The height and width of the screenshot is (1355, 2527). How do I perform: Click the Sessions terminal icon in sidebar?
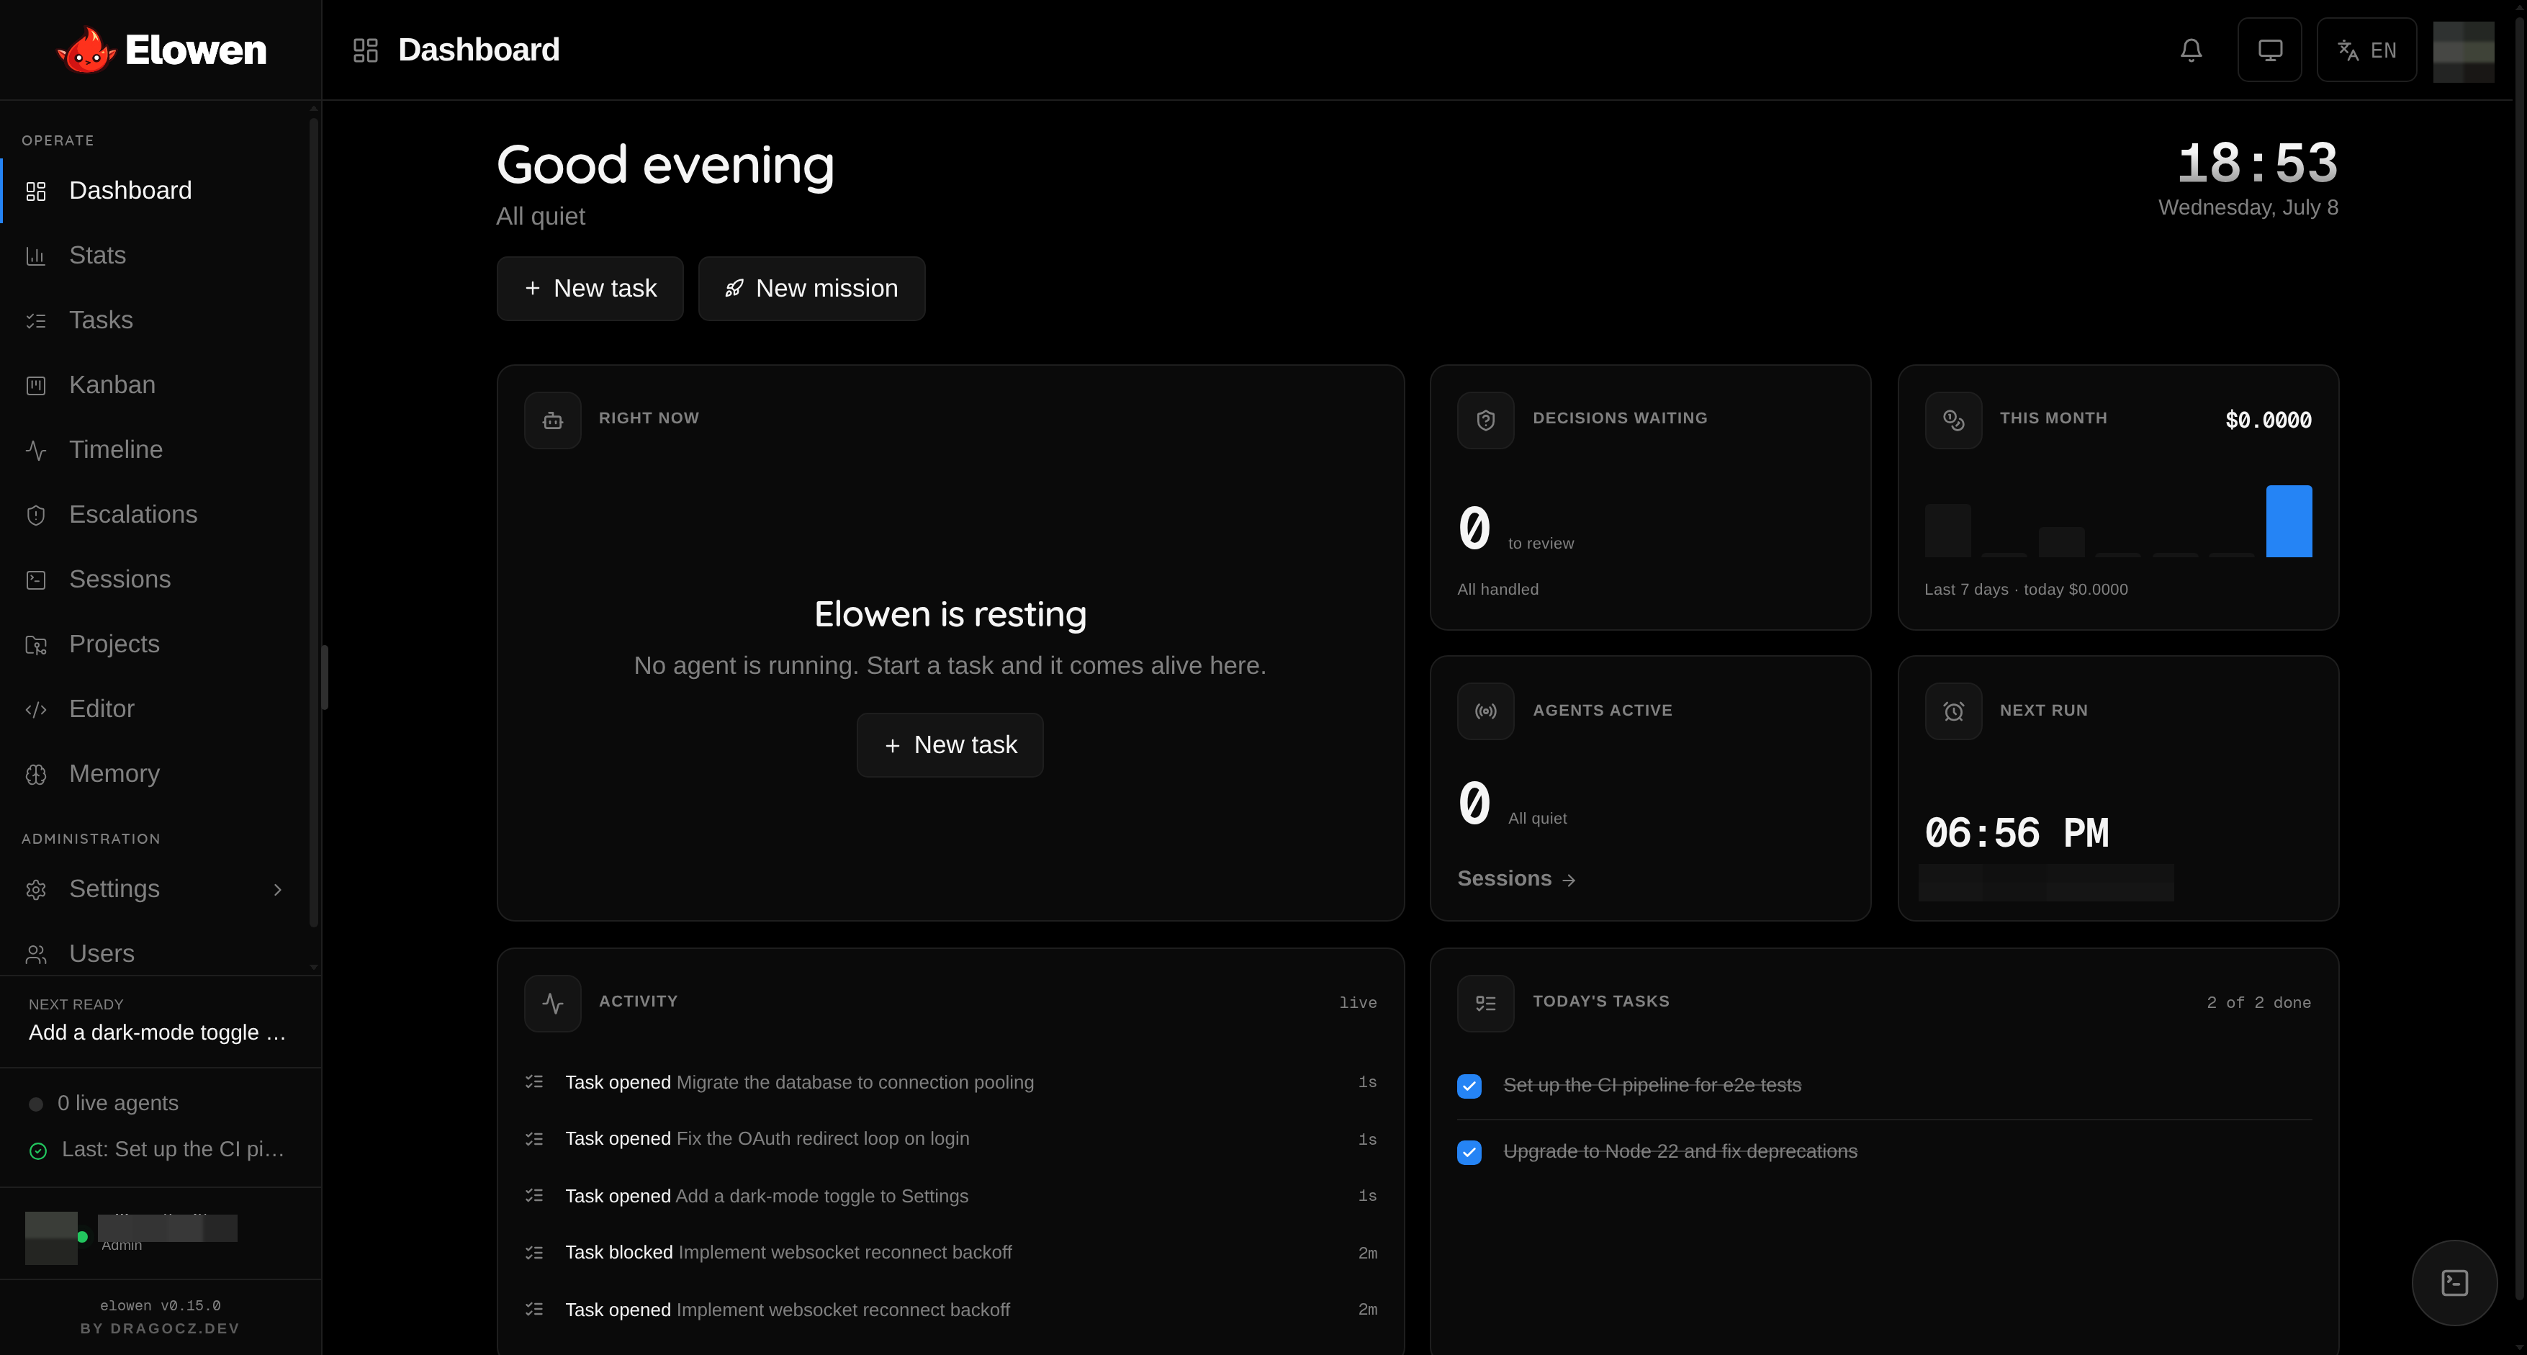pos(36,580)
